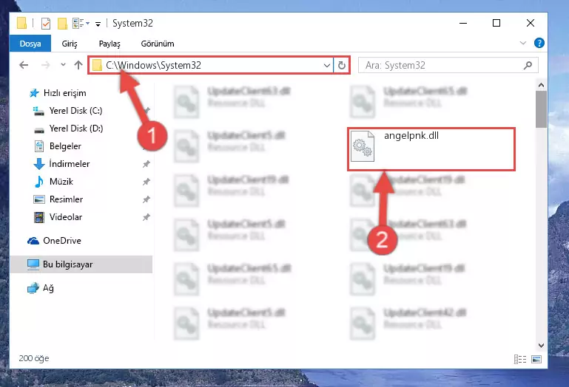Switch to the Görünüm tab

point(158,44)
